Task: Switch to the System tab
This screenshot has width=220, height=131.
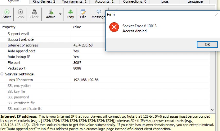Action: [x=13, y=1]
